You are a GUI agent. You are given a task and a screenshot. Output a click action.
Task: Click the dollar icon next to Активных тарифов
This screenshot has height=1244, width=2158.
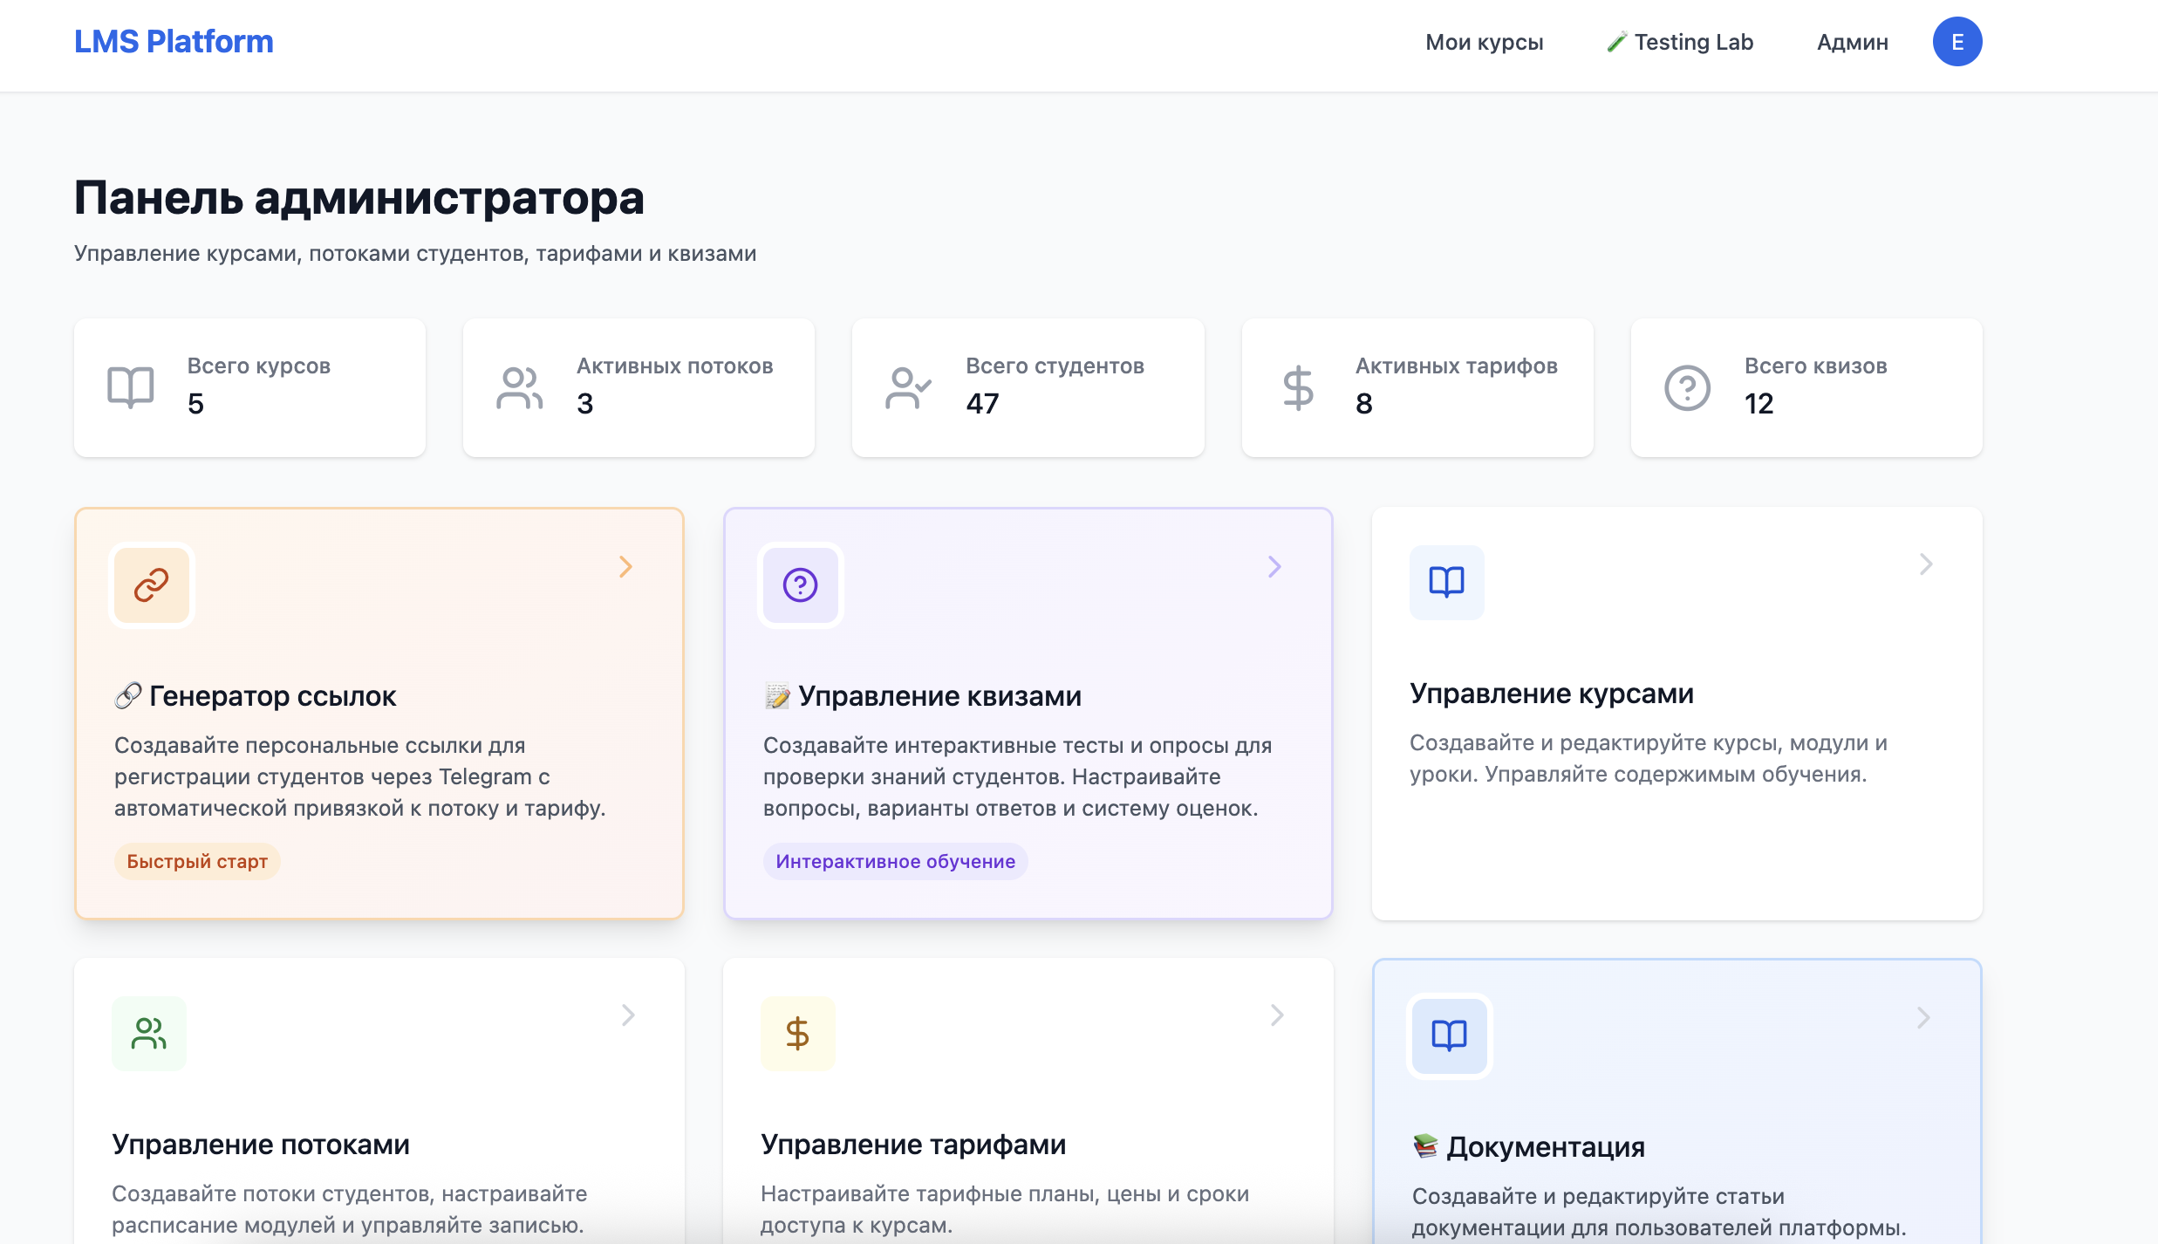pos(1297,386)
